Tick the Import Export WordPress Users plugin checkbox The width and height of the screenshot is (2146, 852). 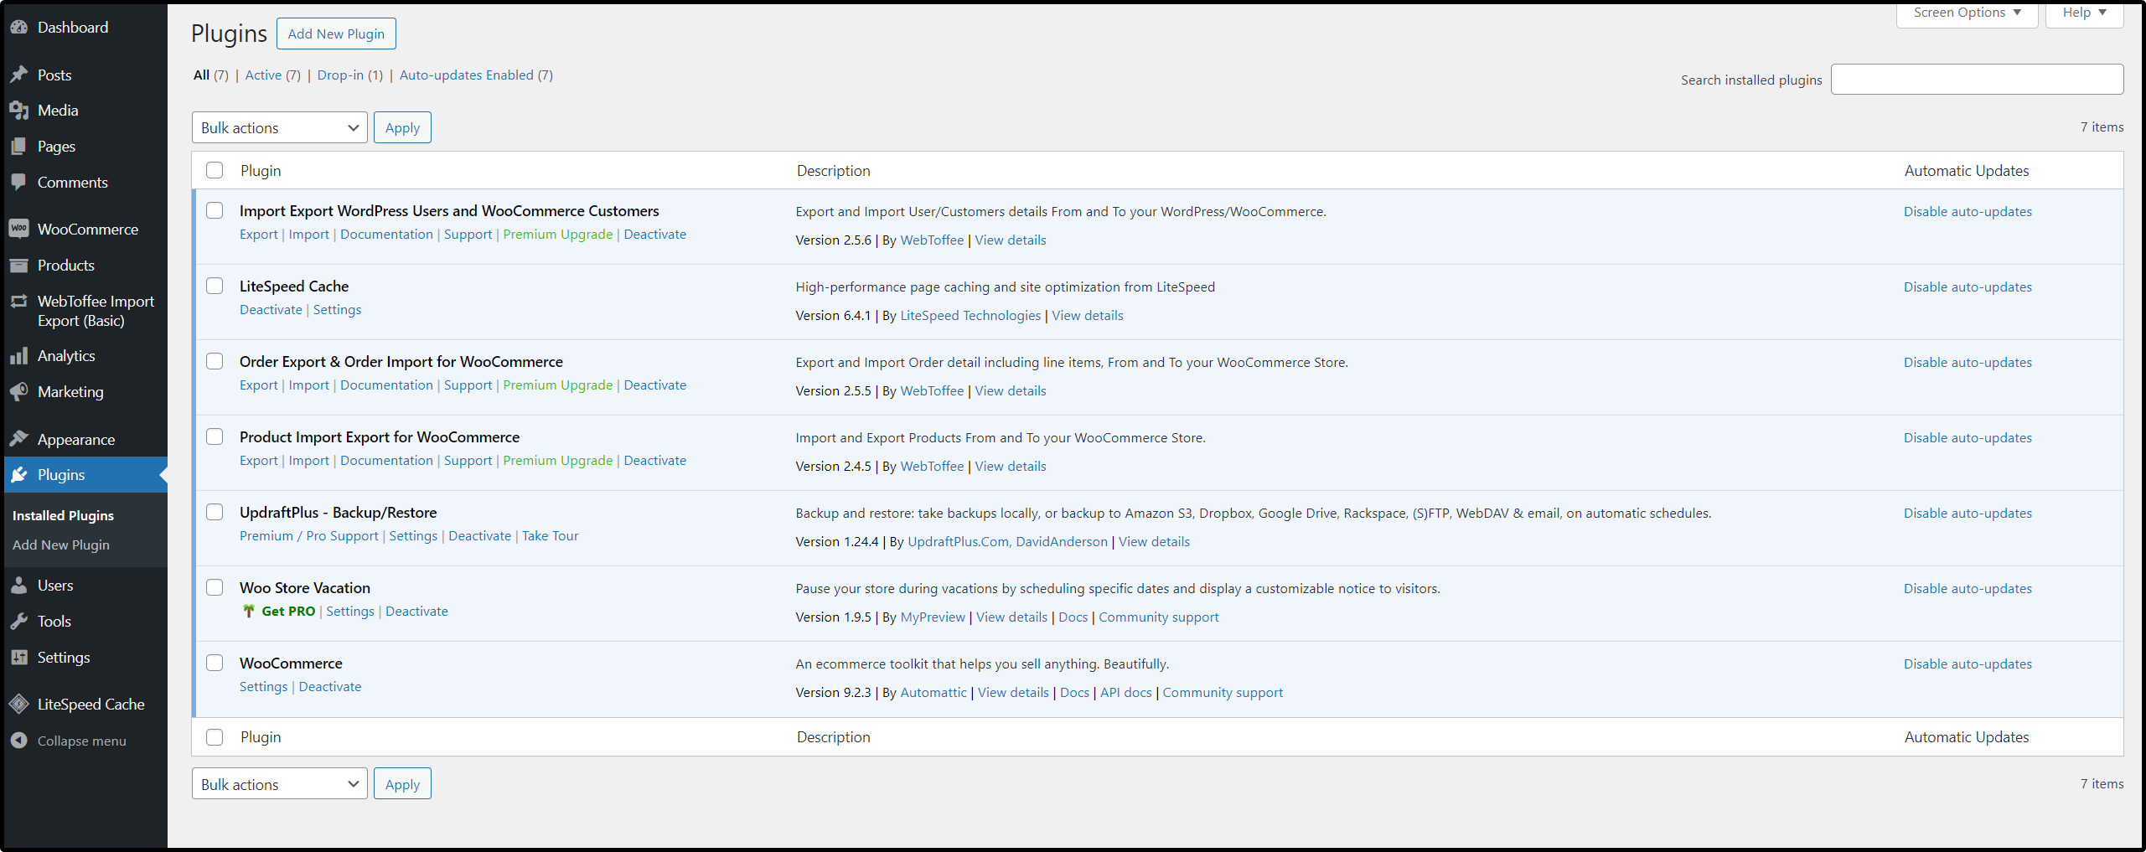coord(215,210)
